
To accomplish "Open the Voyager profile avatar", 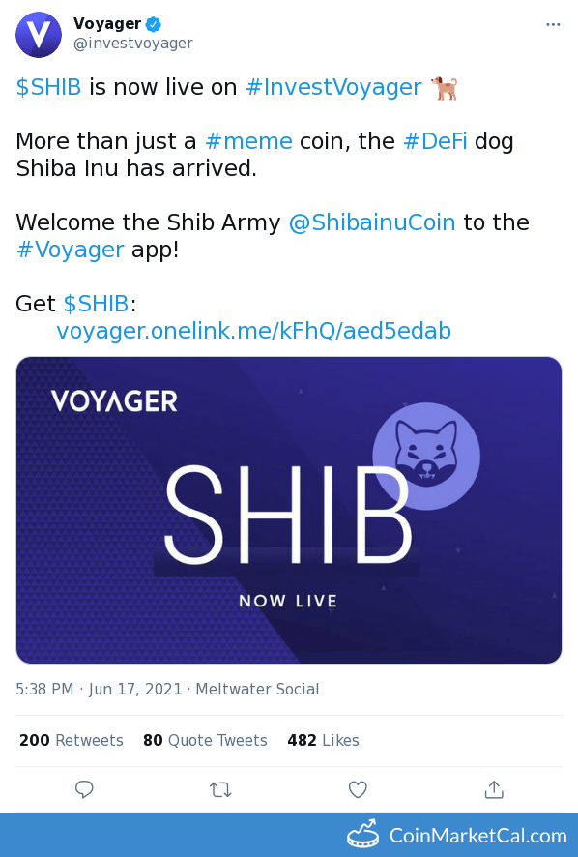I will coord(39,35).
